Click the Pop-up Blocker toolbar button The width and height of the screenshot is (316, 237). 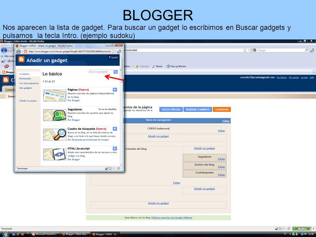(x=176, y=66)
